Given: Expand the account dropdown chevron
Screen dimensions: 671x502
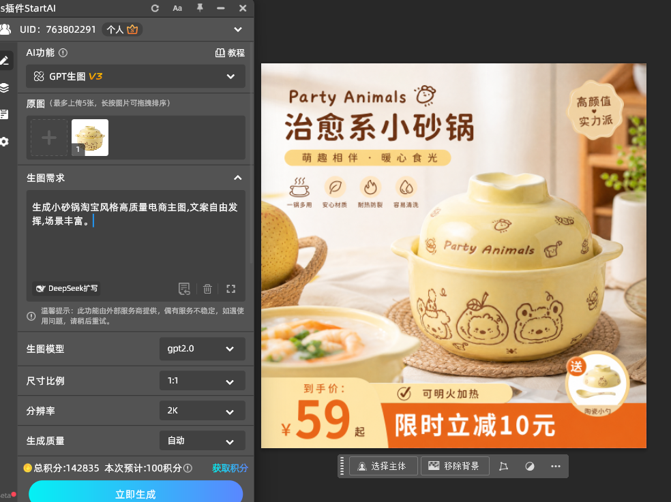Looking at the screenshot, I should click(x=238, y=29).
